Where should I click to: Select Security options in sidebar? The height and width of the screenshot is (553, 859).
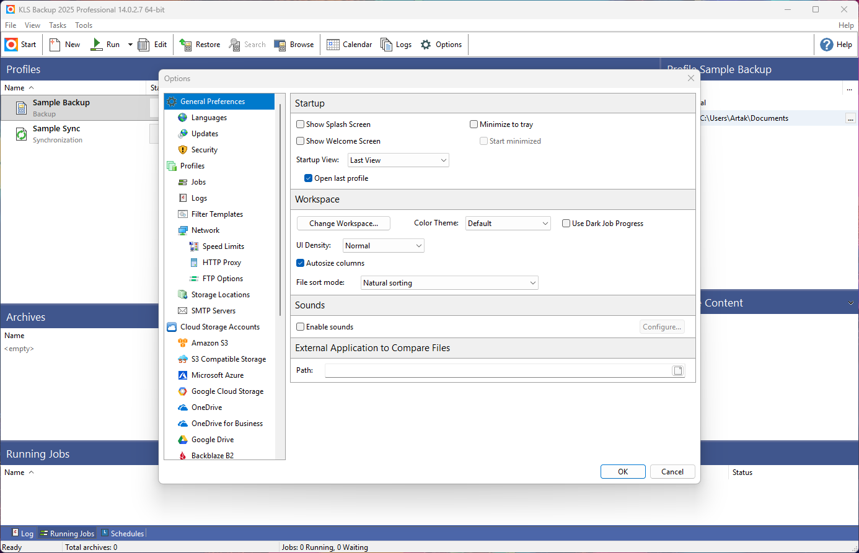(204, 150)
